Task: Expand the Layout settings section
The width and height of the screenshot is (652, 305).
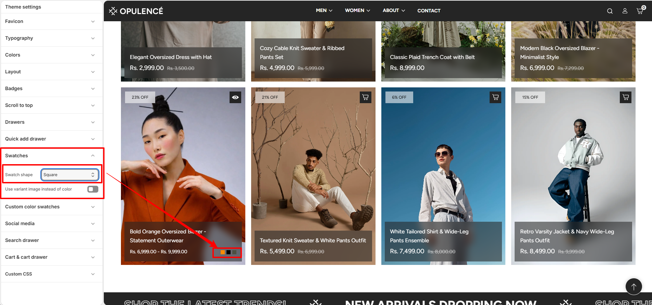Action: coord(51,72)
